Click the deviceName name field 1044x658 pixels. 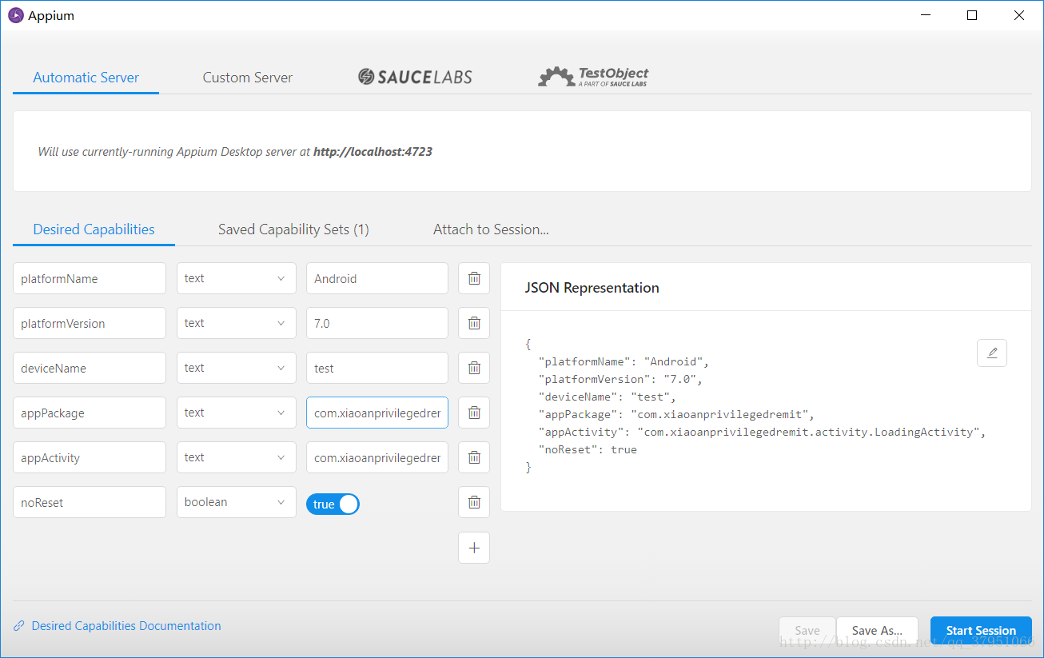tap(90, 368)
